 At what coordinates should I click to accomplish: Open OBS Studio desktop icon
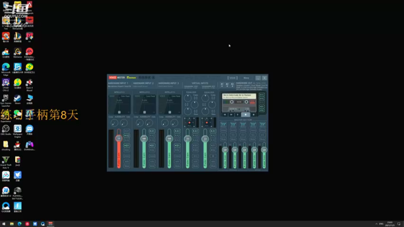point(6,130)
